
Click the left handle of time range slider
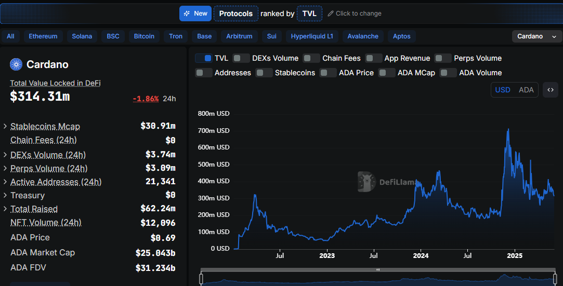click(201, 279)
